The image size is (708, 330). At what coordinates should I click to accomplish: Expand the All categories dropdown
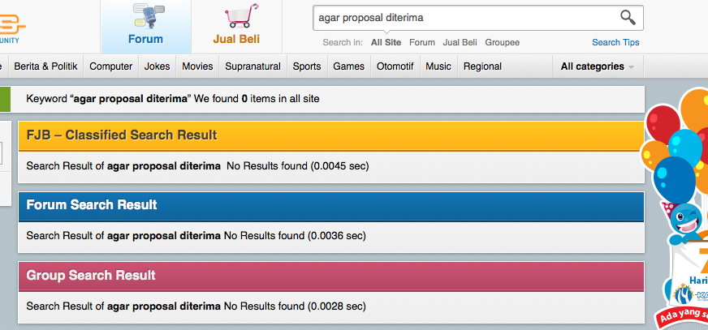[x=597, y=66]
